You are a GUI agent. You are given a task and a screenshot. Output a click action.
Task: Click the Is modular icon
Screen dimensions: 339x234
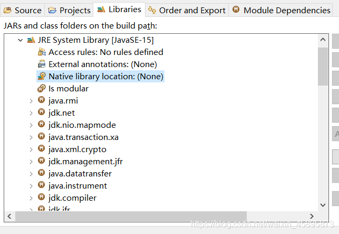point(42,88)
